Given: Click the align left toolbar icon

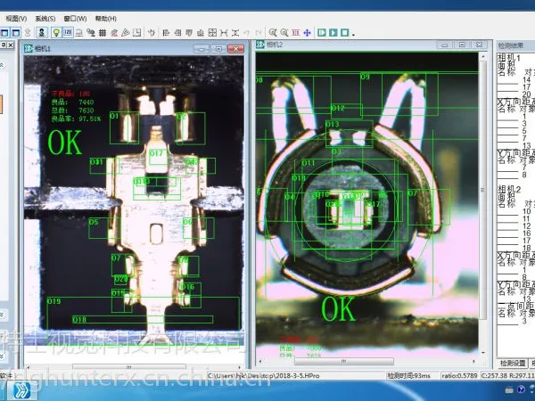Looking at the screenshot, I should coord(166,33).
